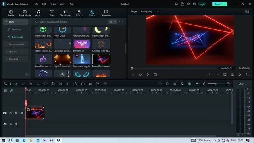Open the Effects tab
This screenshot has width=254, height=143.
coord(79,13)
